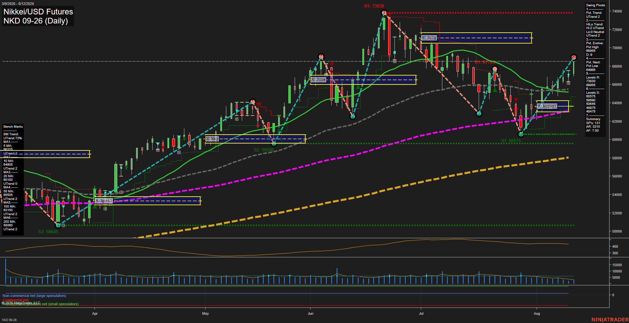Click the pivot low marker above S2: 59590

coord(274,144)
